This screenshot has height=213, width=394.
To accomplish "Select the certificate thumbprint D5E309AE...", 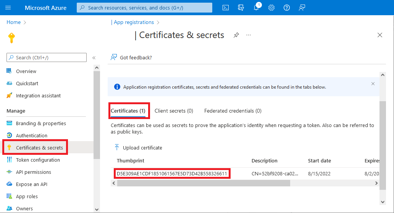I will pyautogui.click(x=172, y=174).
